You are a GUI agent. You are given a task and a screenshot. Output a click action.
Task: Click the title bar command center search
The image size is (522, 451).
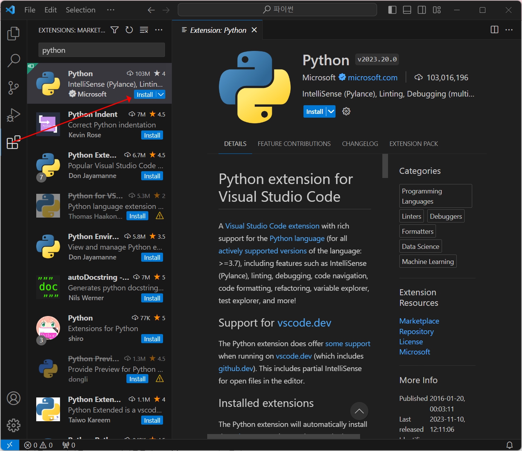277,10
